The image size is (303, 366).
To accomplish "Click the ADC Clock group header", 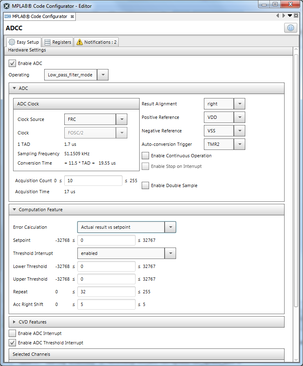I will click(76, 104).
